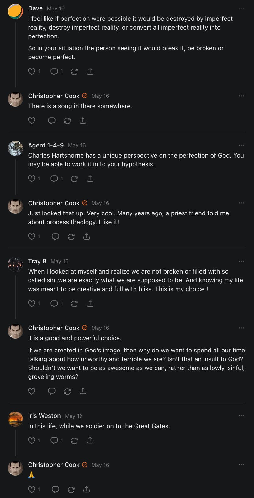Reply to Agent 1-4-9's Hartshorne comment
The height and width of the screenshot is (498, 254).
[x=54, y=179]
